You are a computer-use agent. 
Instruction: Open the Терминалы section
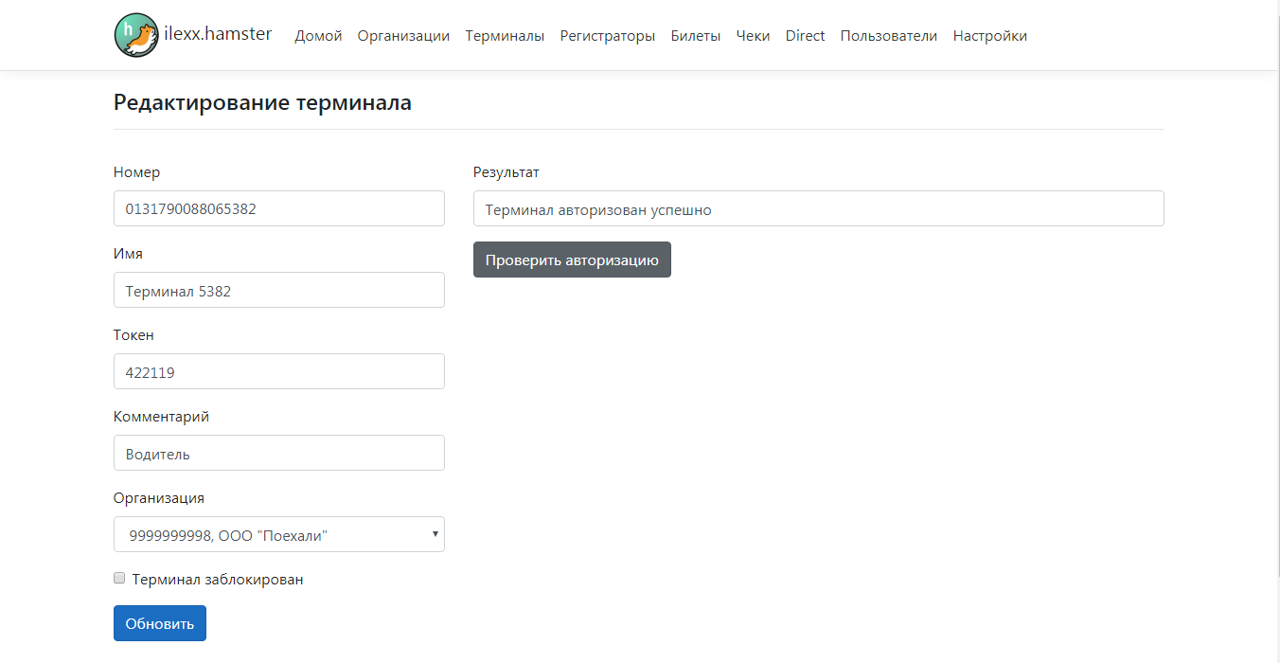coord(505,36)
